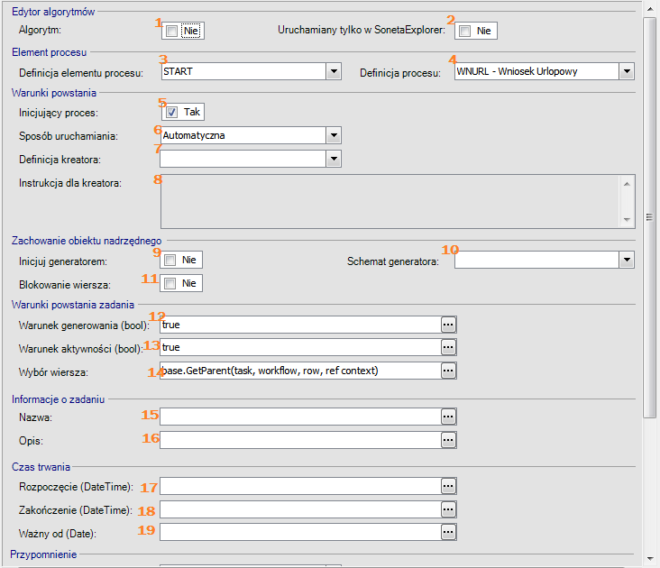Click the Ważny od (Date) input field
660x568 pixels.
click(300, 533)
